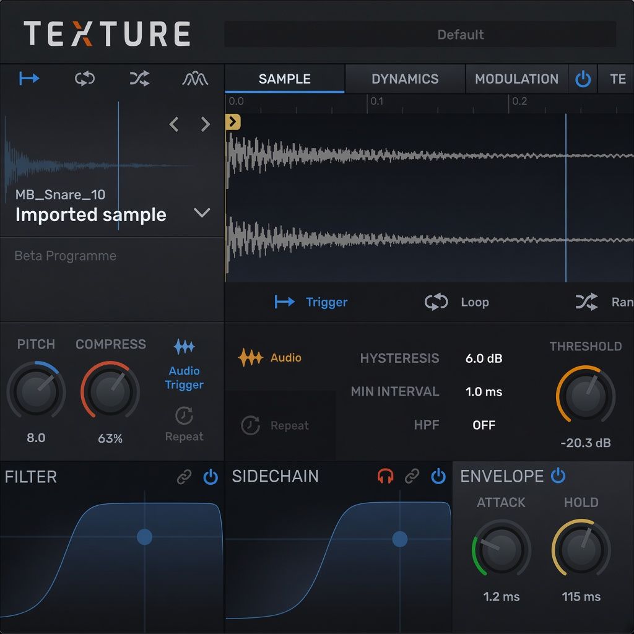Select trigger mode icon in top-left toolbar
This screenshot has height=634, width=634.
[29, 78]
